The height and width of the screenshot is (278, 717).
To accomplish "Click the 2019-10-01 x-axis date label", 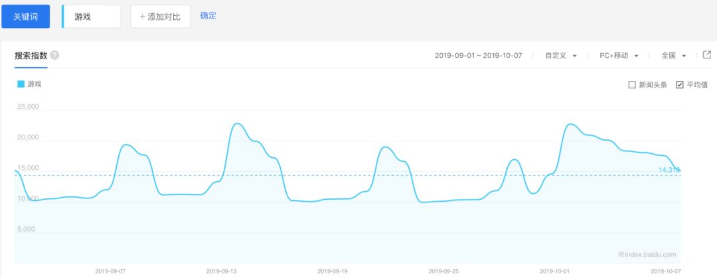I will pos(555,271).
